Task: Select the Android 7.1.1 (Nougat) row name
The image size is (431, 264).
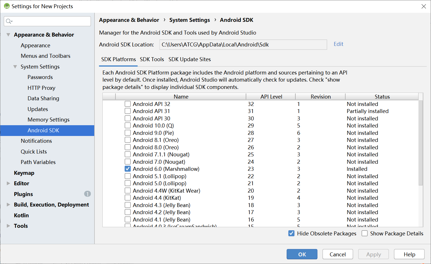Action: pos(161,154)
